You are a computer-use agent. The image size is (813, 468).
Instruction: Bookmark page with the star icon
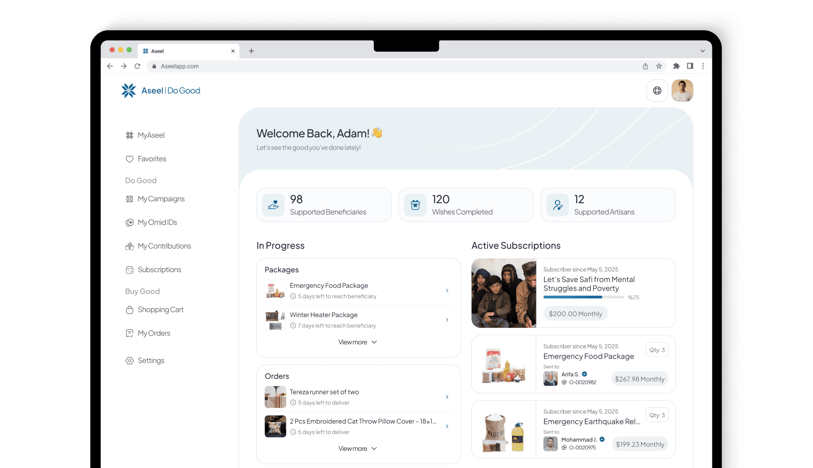pos(659,66)
